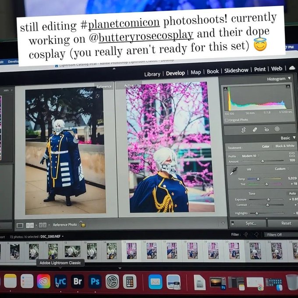Screen dimensions: 298x298
Task: Select filmstrip thumbnail number 21
Action: pos(255,251)
